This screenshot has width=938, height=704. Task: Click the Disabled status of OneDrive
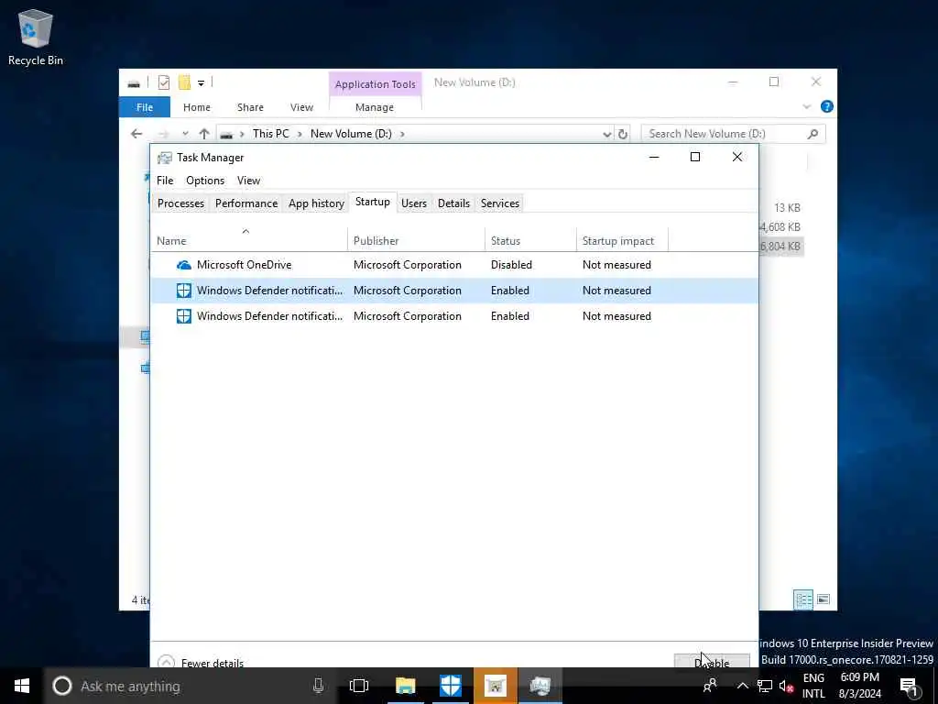[511, 265]
